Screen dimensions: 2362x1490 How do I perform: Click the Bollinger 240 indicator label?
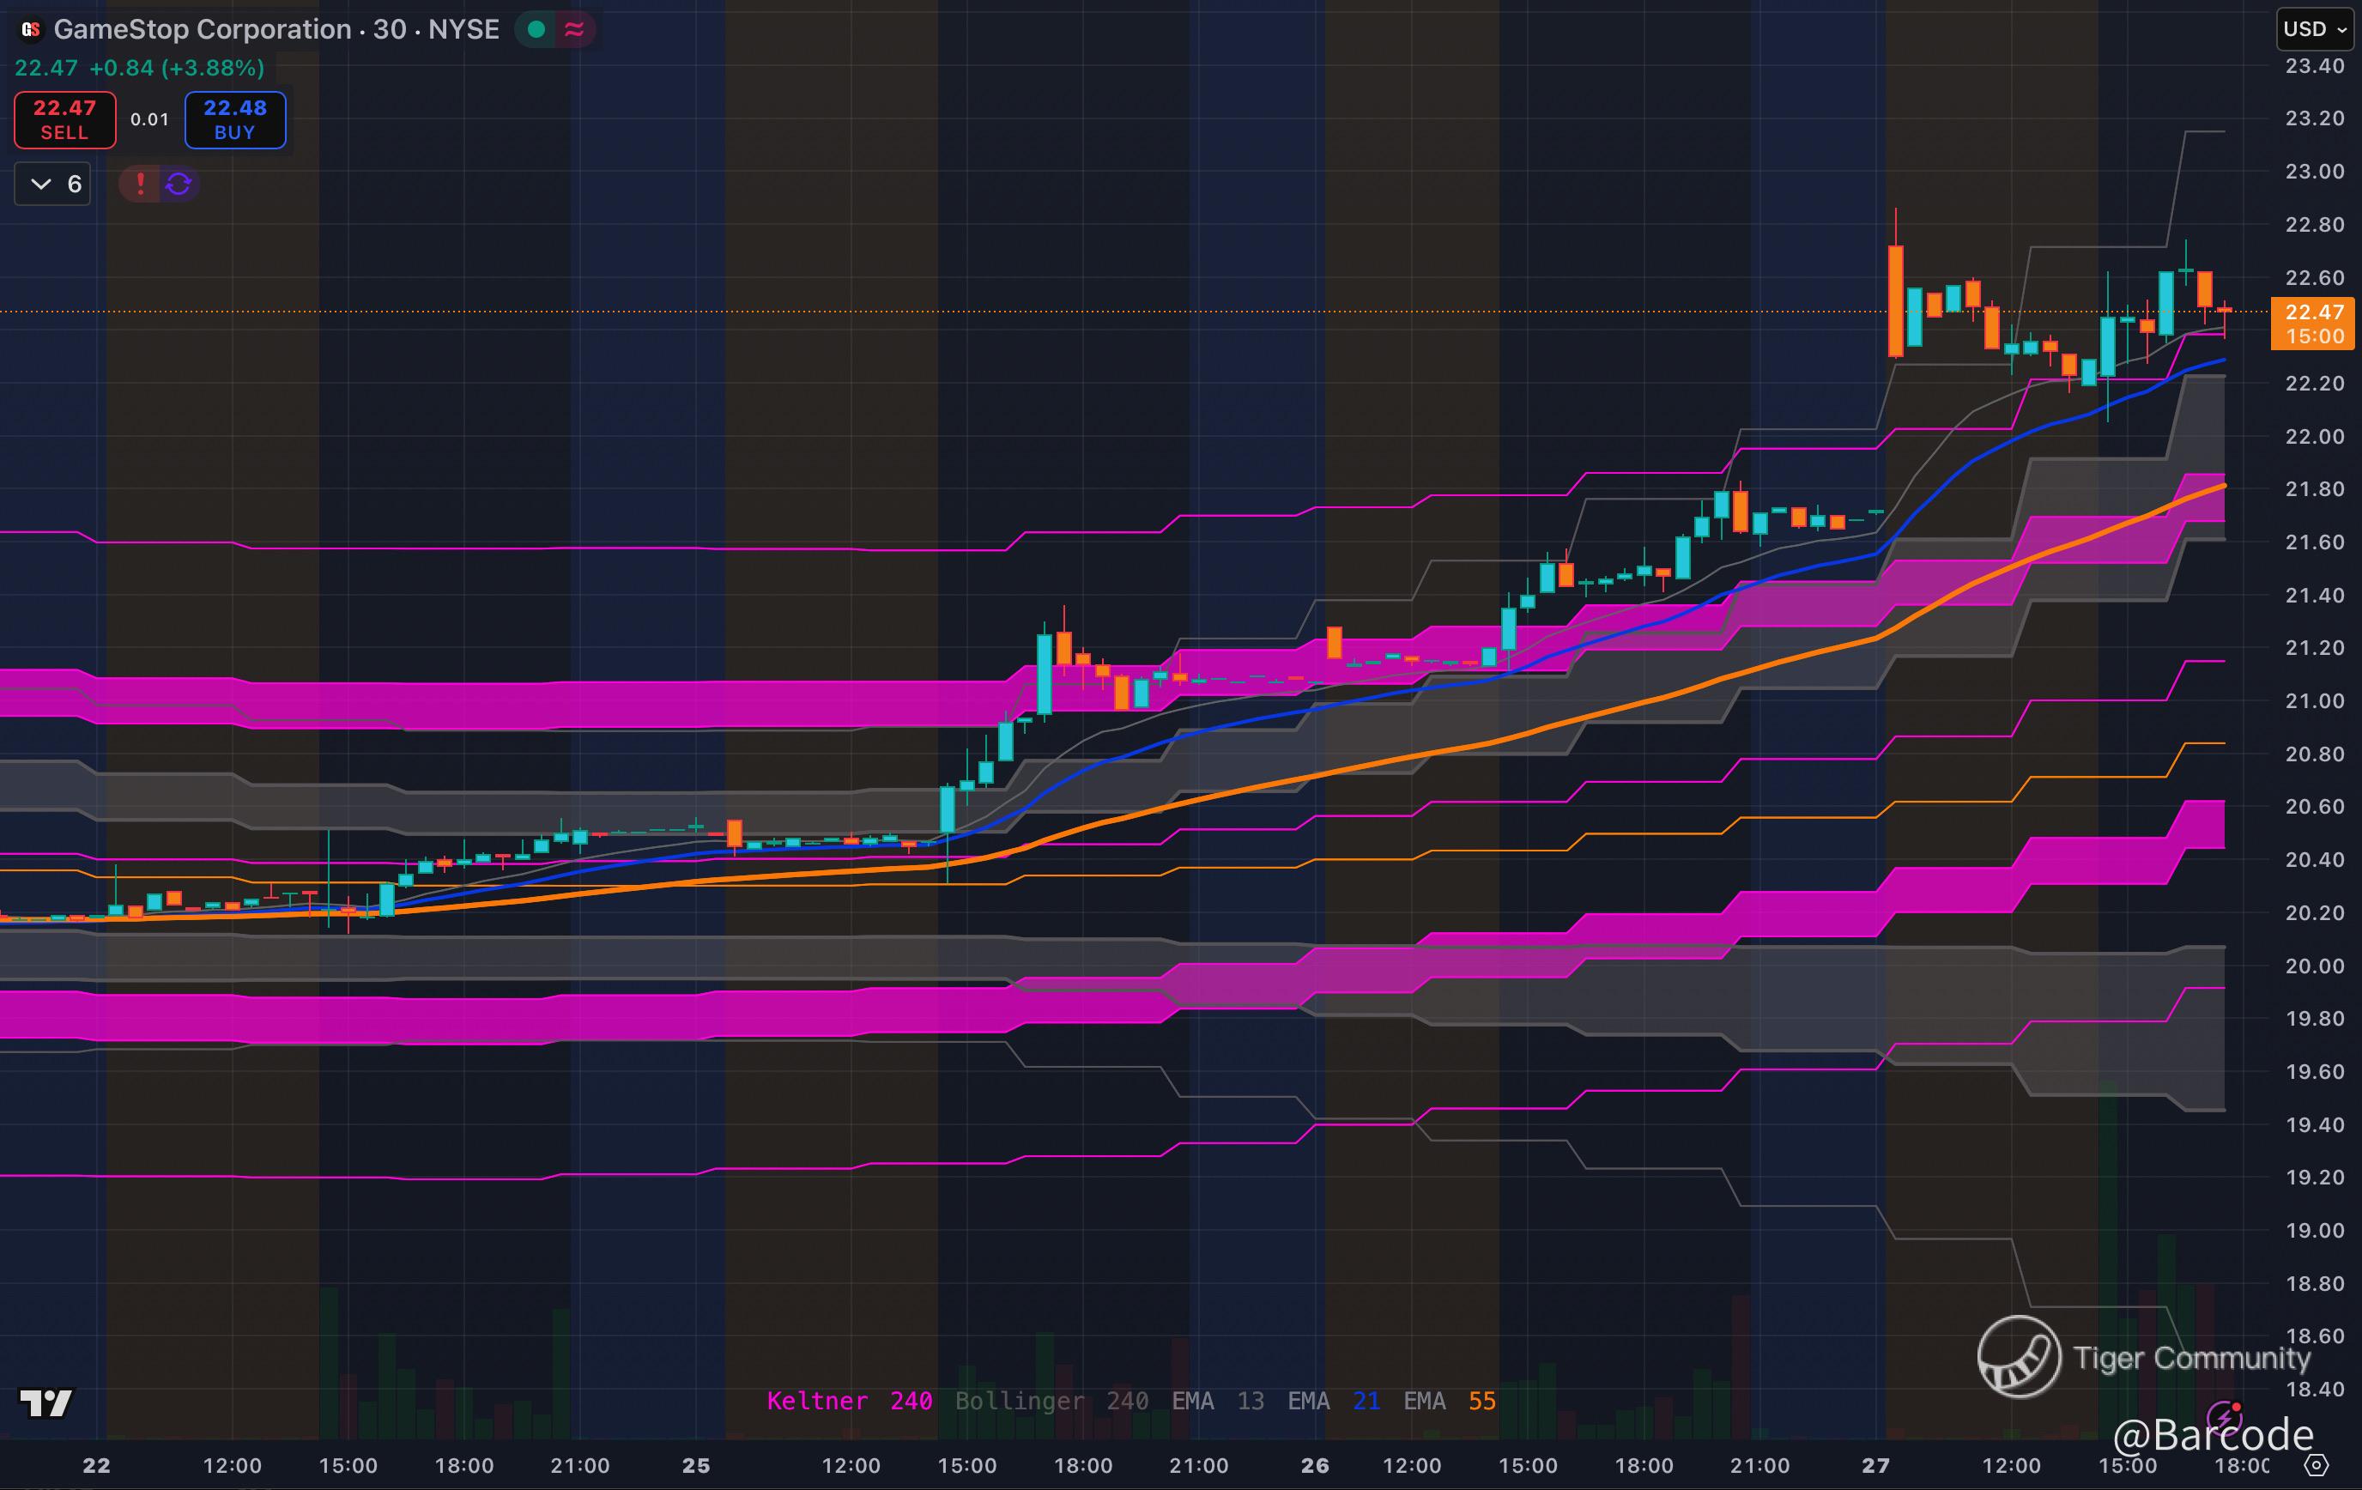pos(1051,1401)
